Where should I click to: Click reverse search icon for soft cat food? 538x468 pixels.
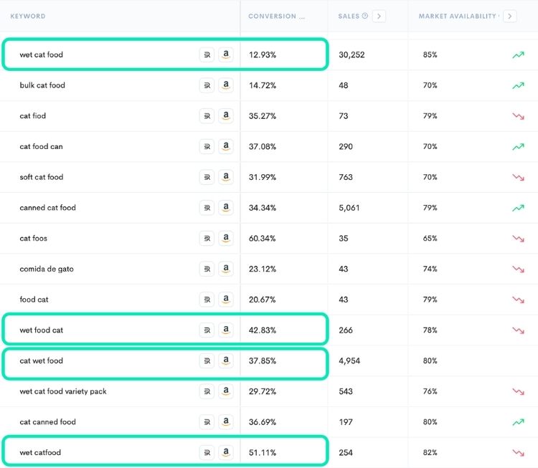(x=207, y=177)
